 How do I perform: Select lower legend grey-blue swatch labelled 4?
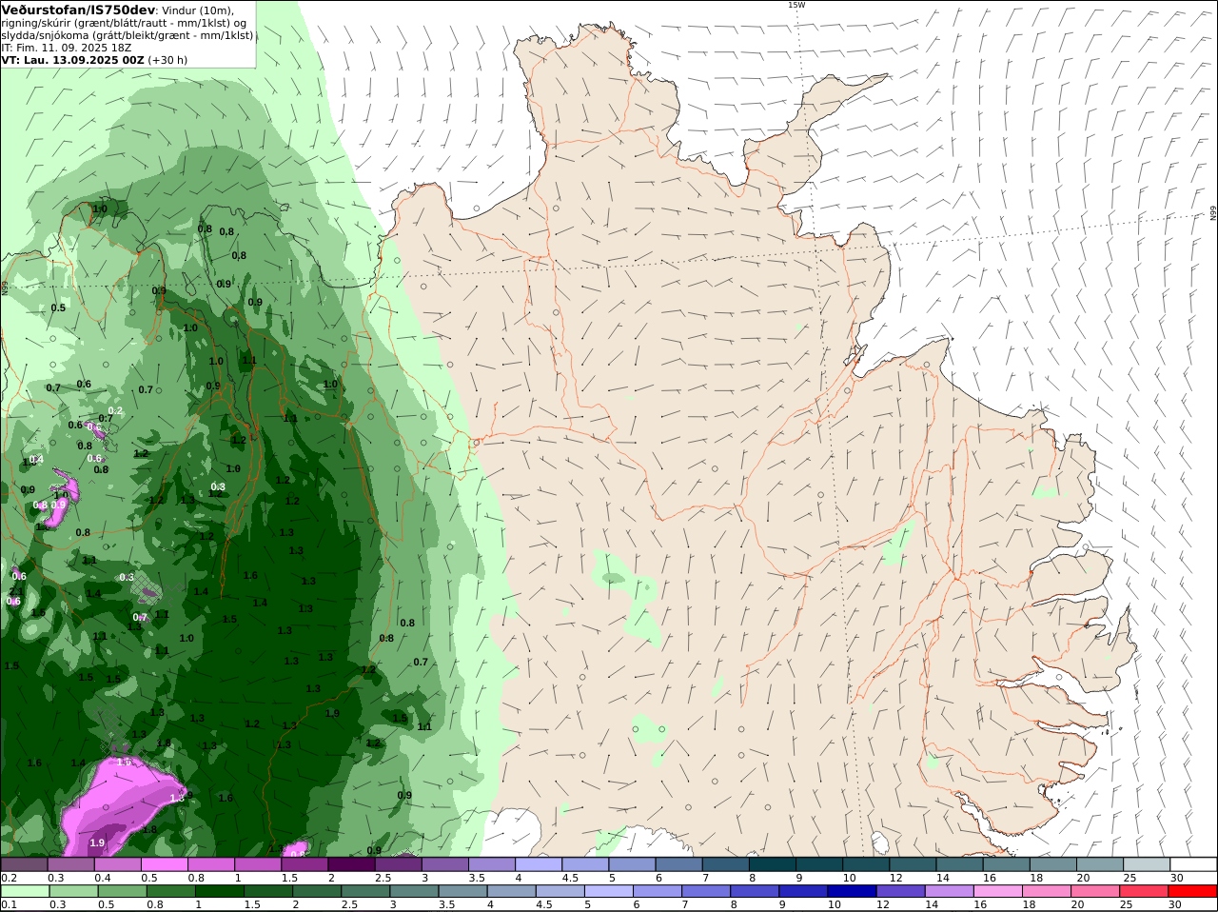pyautogui.click(x=511, y=891)
